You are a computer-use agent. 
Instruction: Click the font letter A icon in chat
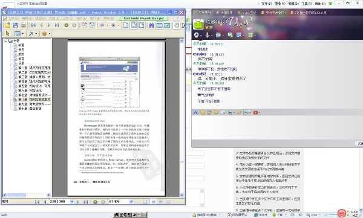[x=195, y=112]
